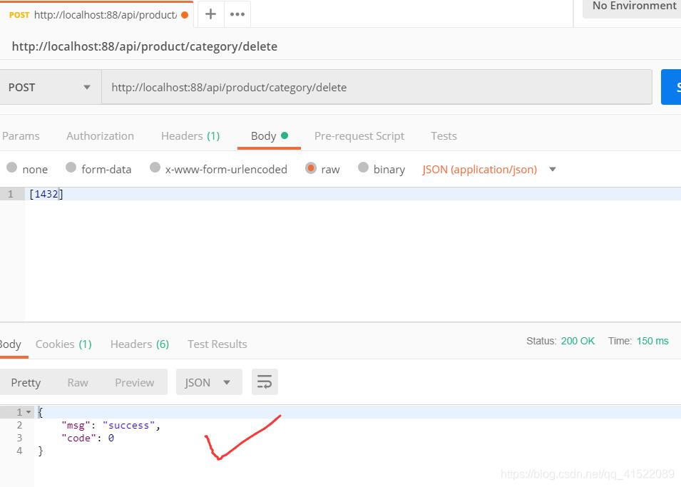Open the response JSON language dropdown
The height and width of the screenshot is (487, 681).
(208, 381)
